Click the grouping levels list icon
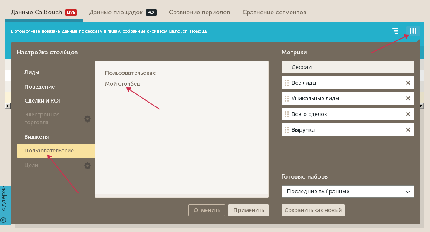430x232 pixels. pyautogui.click(x=395, y=31)
